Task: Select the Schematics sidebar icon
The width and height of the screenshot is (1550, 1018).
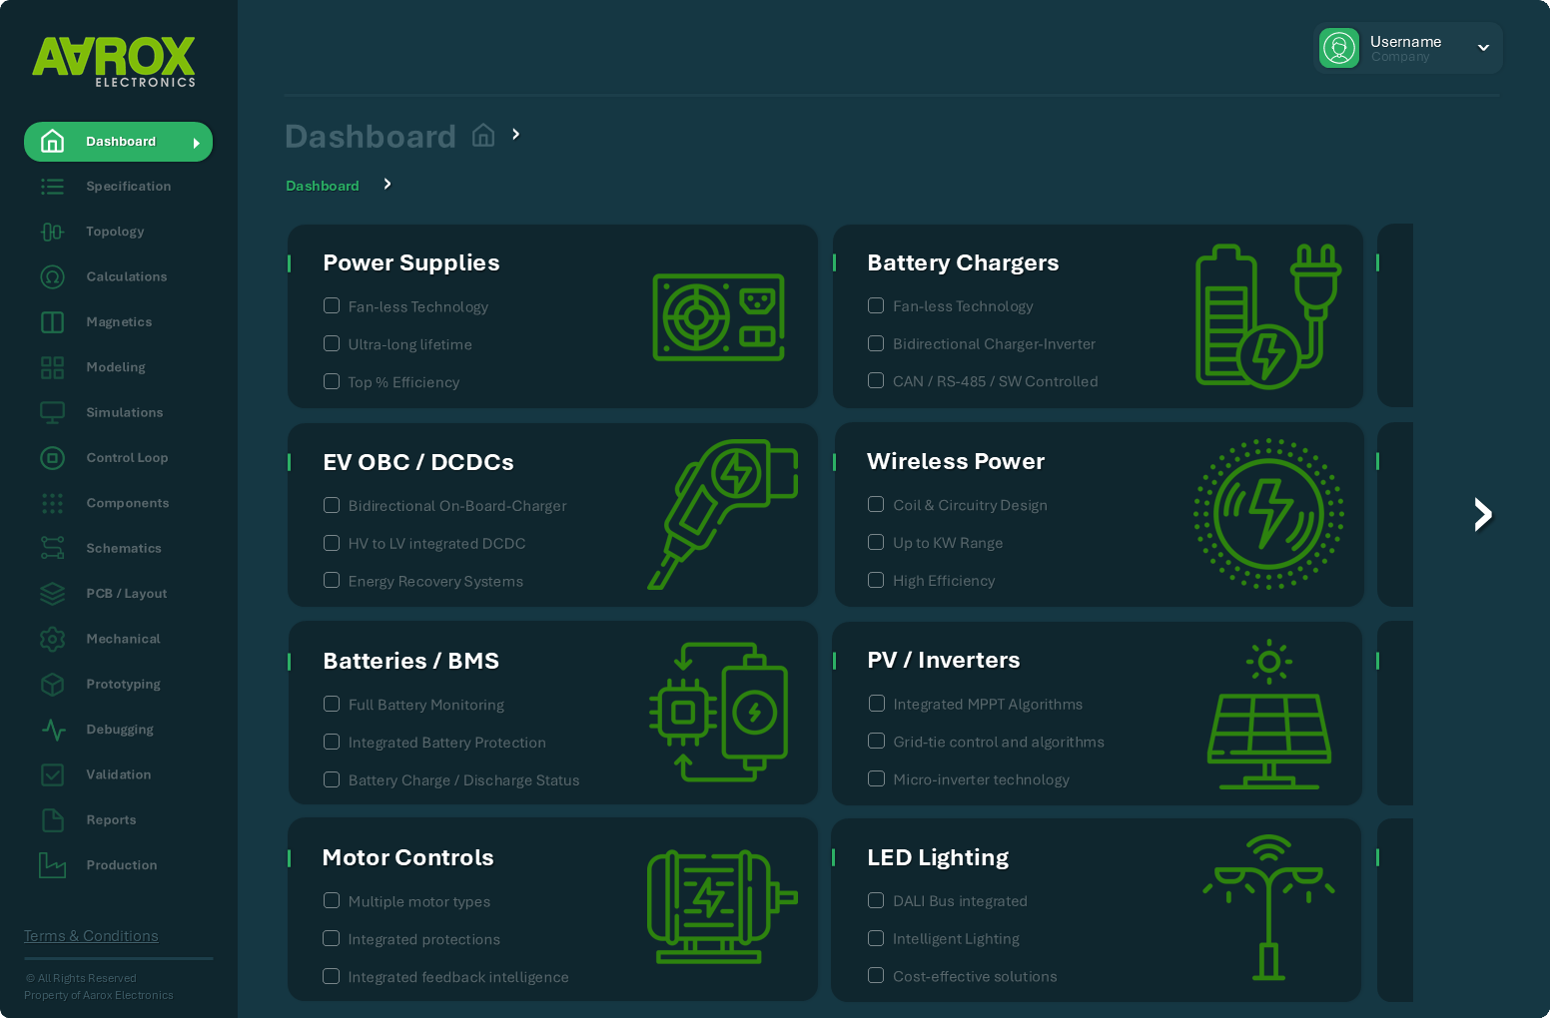Action: (x=52, y=548)
